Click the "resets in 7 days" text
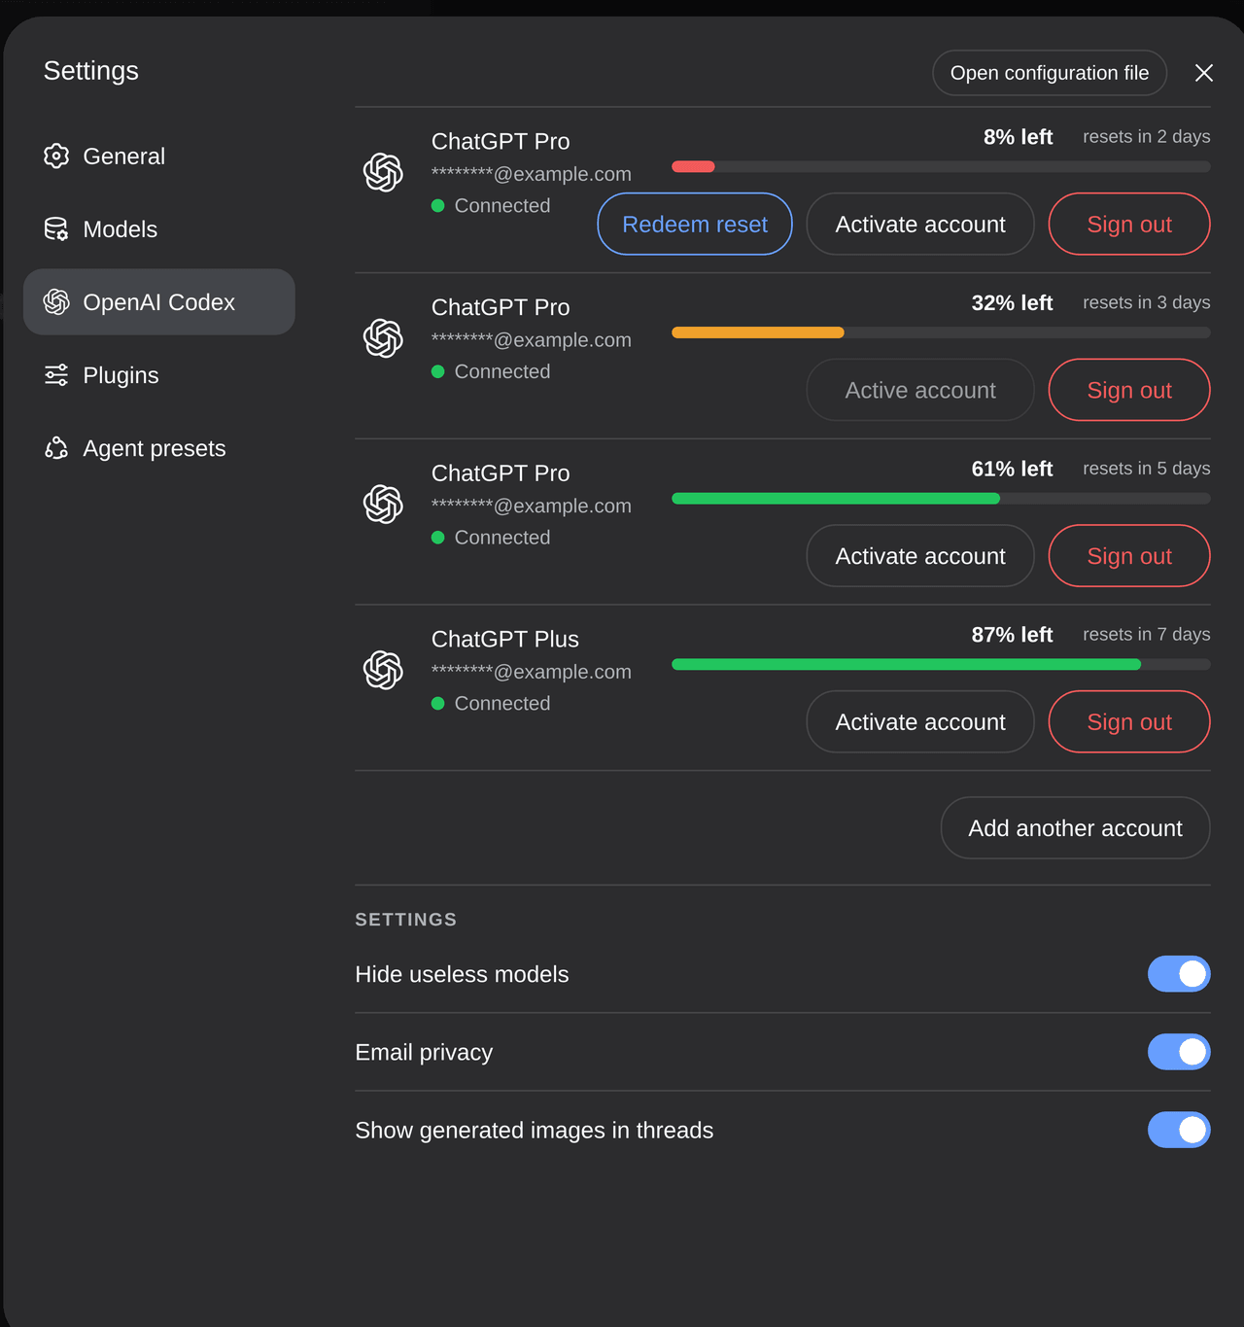The image size is (1244, 1327). click(x=1147, y=635)
